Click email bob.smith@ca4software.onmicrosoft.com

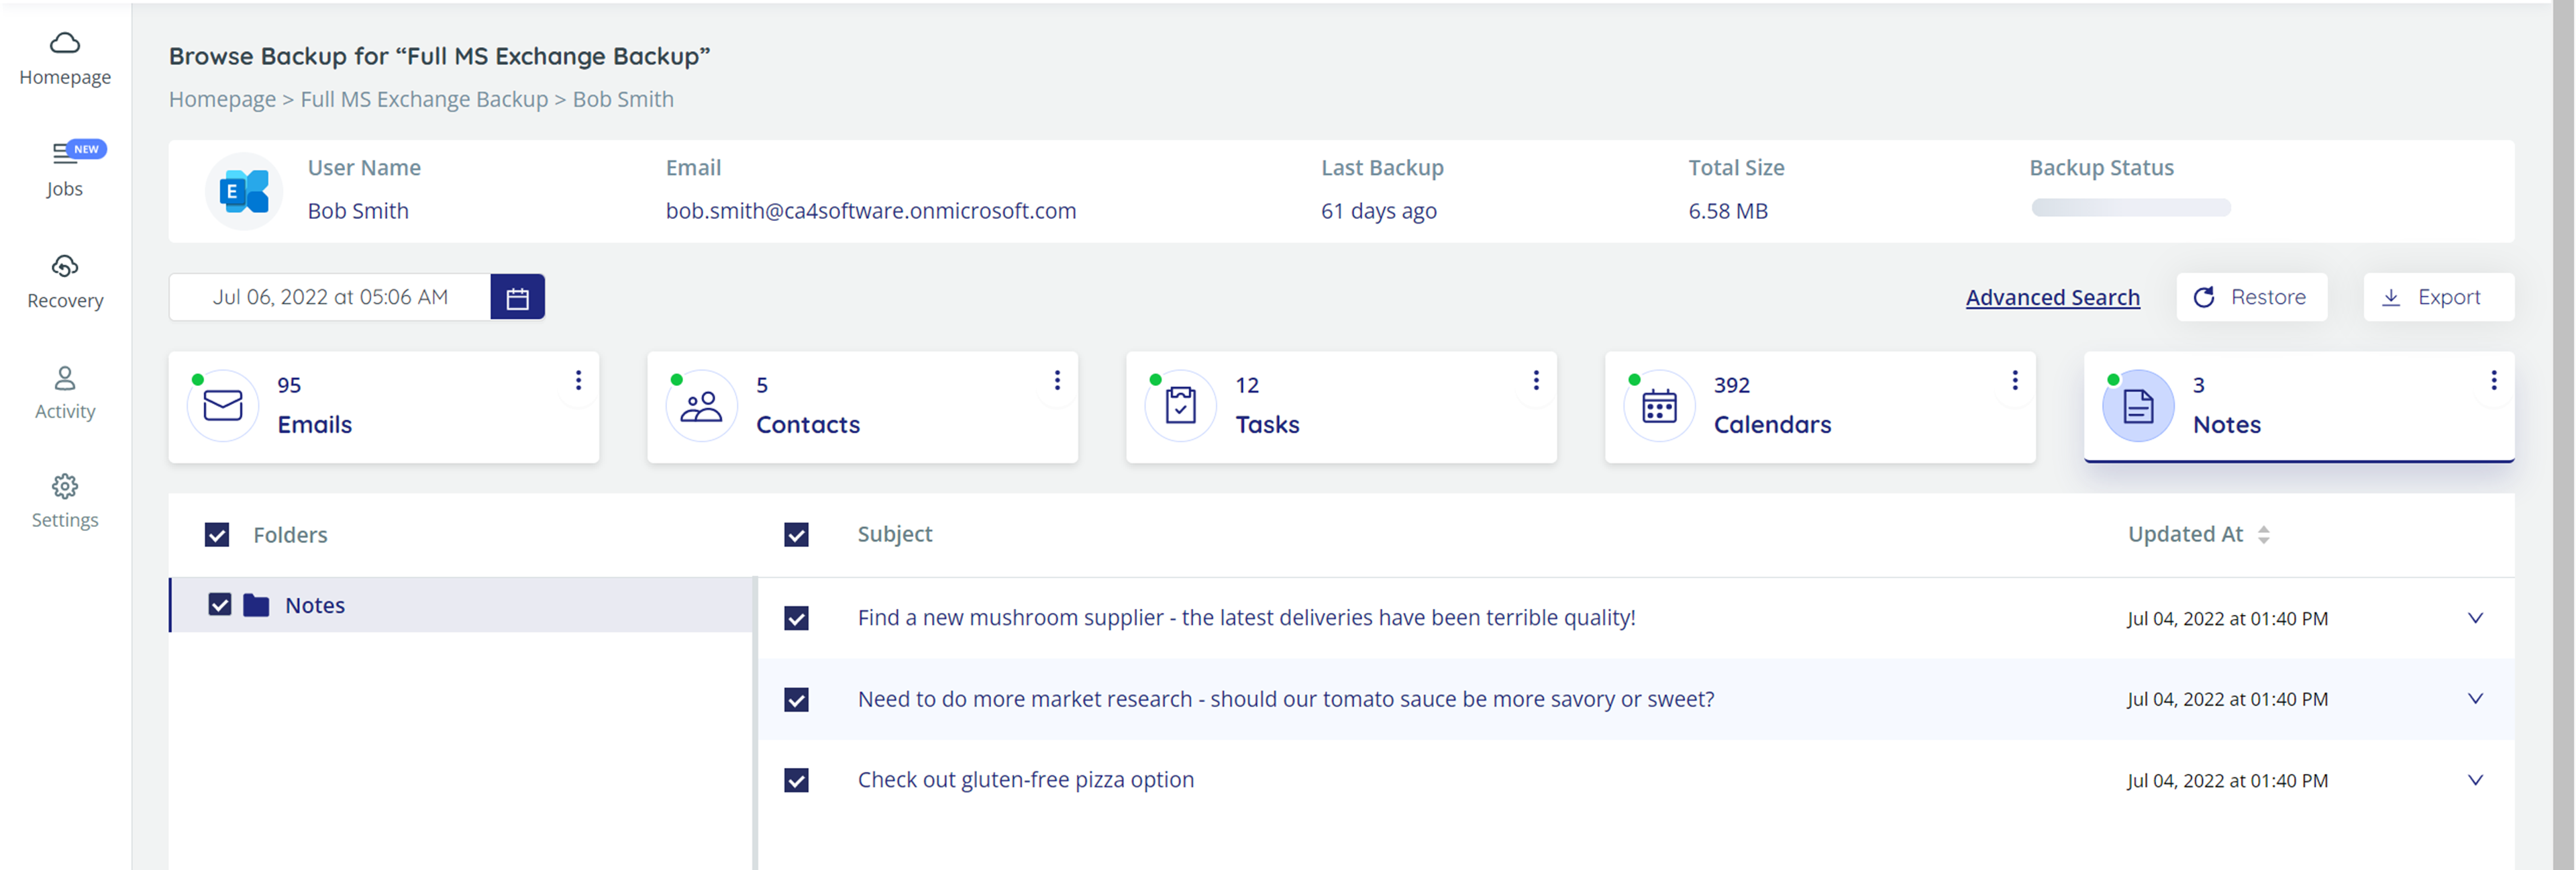coord(871,211)
